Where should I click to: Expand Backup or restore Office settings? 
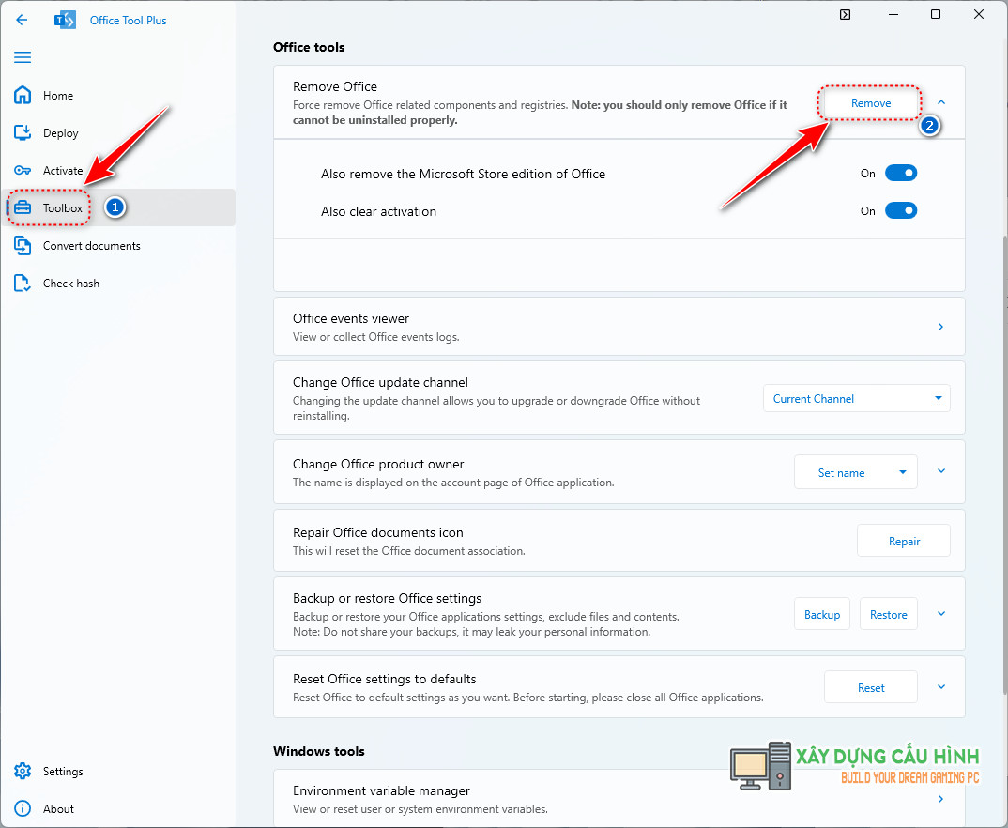941,614
